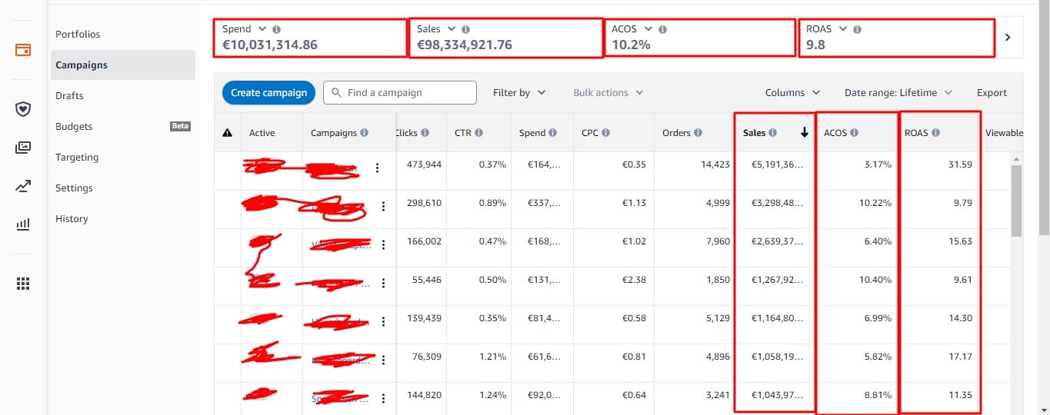The height and width of the screenshot is (415, 1050).
Task: Click the table vertical scrollbar
Action: pyautogui.click(x=1016, y=200)
